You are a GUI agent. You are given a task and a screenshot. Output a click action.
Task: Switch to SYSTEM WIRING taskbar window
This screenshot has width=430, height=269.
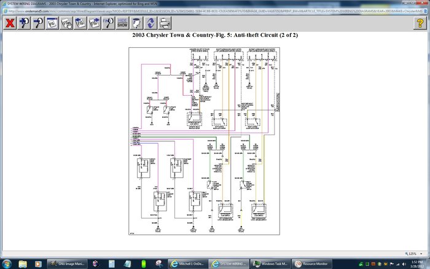(229, 264)
